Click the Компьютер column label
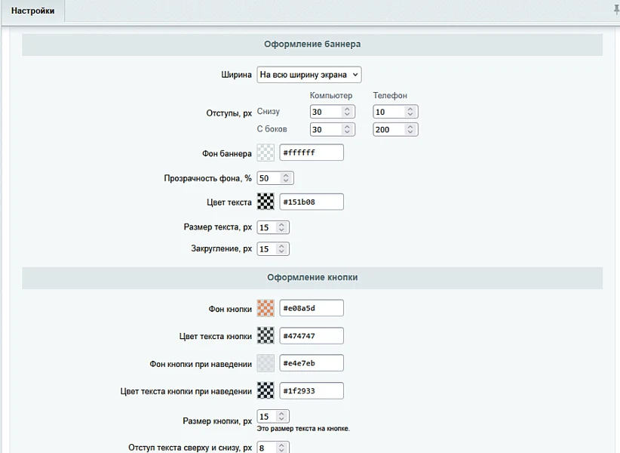Viewport: 620px width, 453px height. click(331, 96)
